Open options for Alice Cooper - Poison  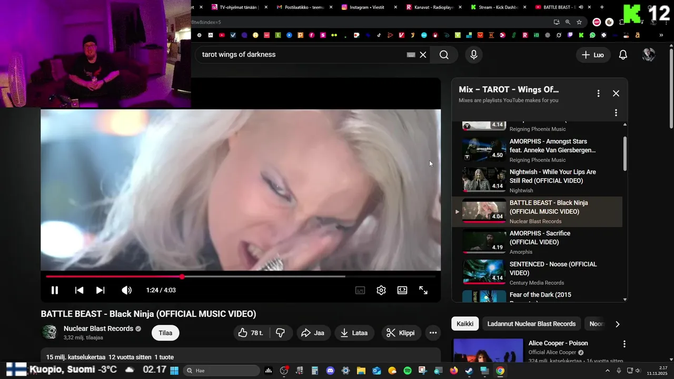625,344
